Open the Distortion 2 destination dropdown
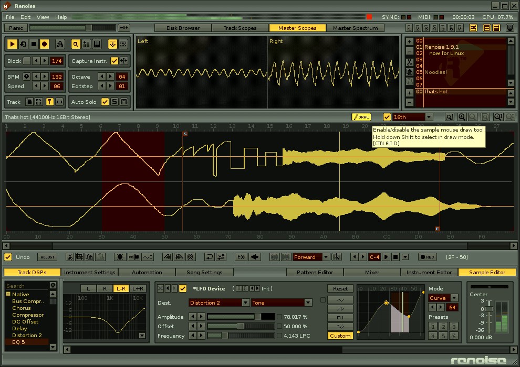The width and height of the screenshot is (520, 367). pos(245,303)
